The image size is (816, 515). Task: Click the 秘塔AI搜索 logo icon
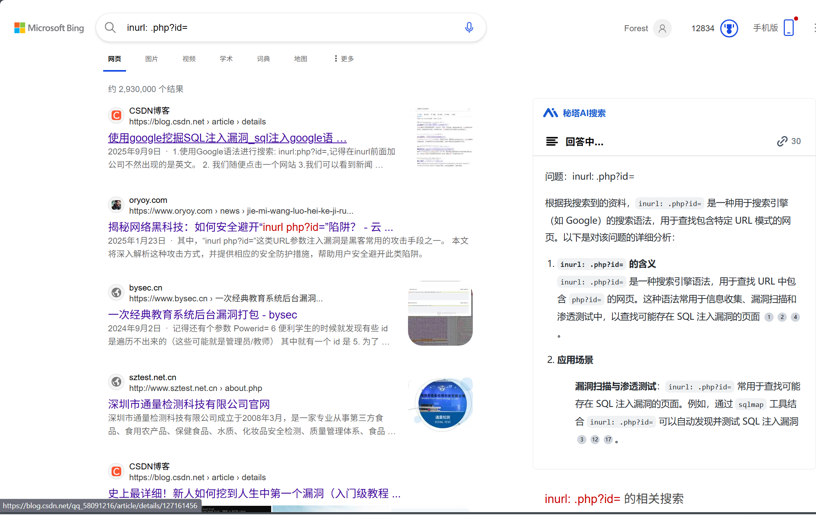551,112
